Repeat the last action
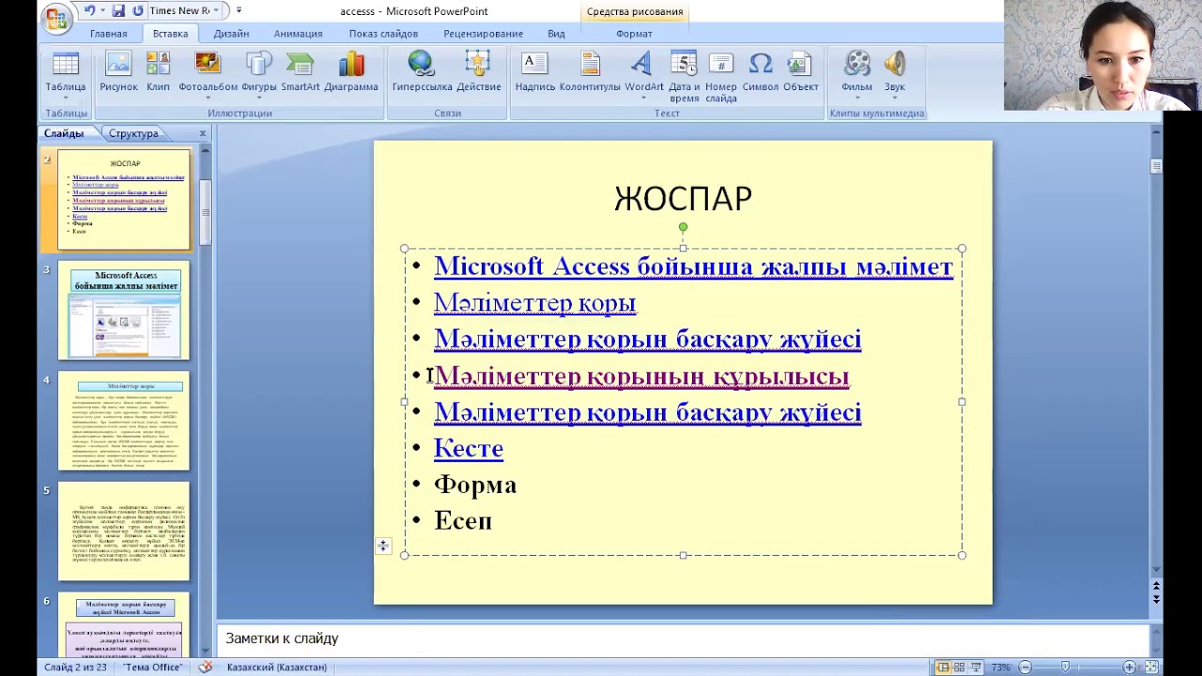The image size is (1202, 676). [x=138, y=11]
